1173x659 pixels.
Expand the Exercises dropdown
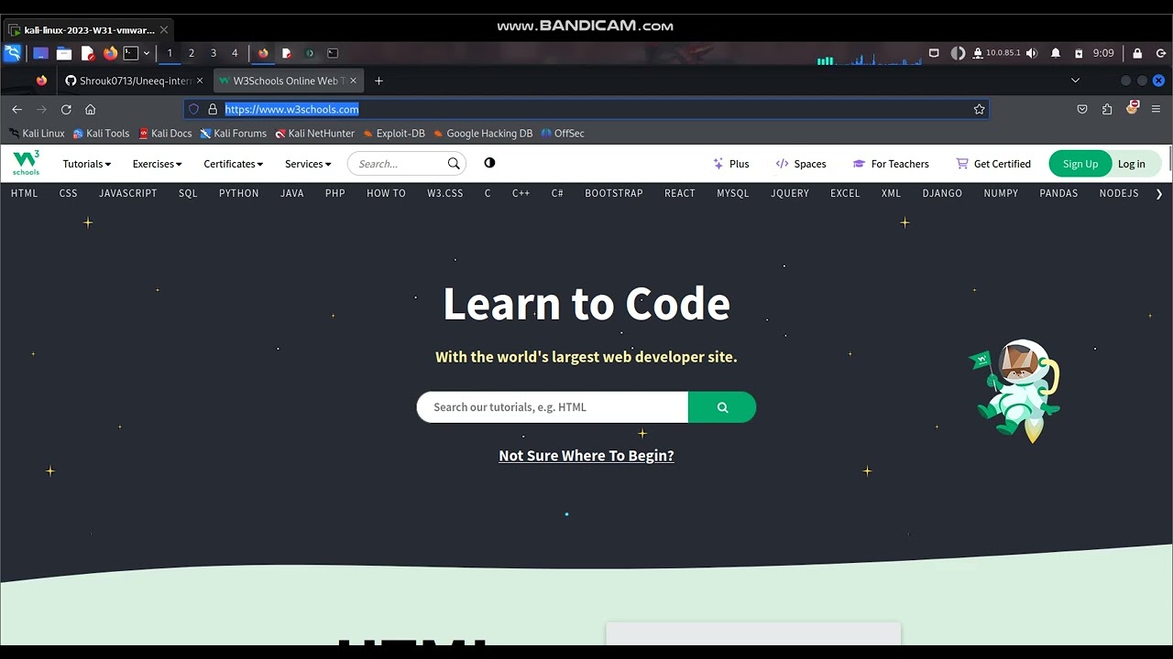point(158,164)
